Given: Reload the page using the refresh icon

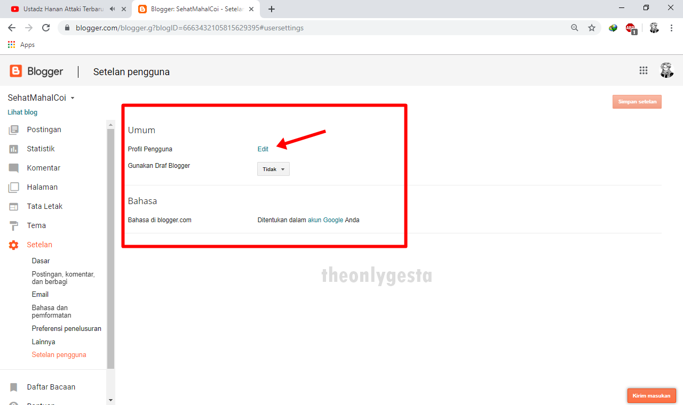Looking at the screenshot, I should (45, 28).
